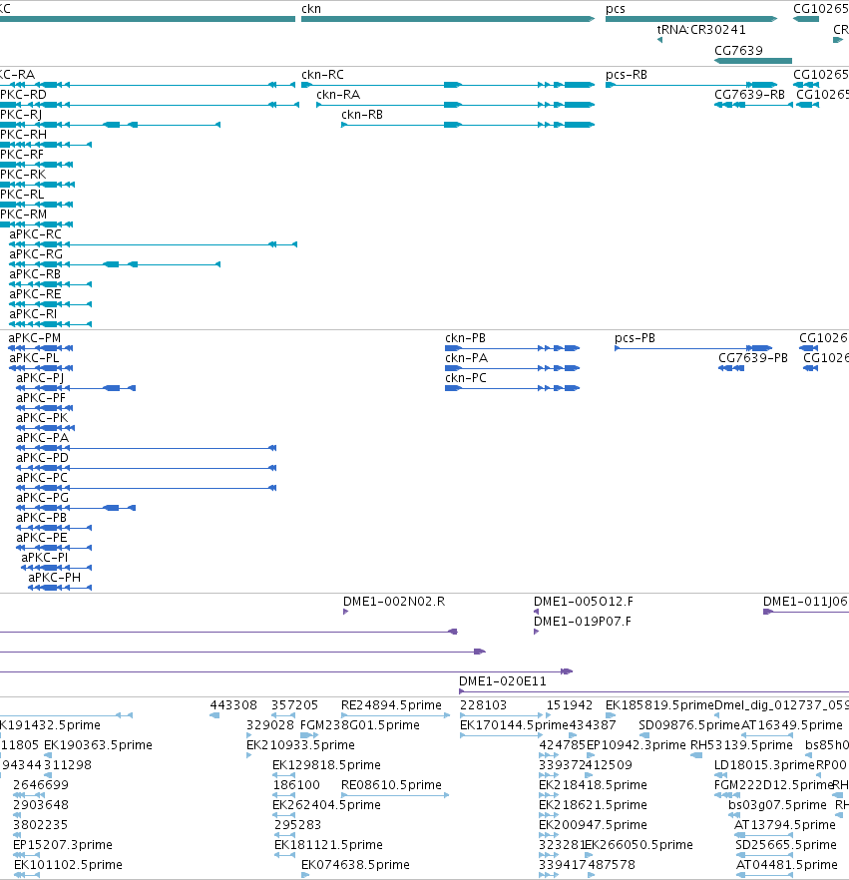Select BAC end DME1-002N02.R

point(345,612)
